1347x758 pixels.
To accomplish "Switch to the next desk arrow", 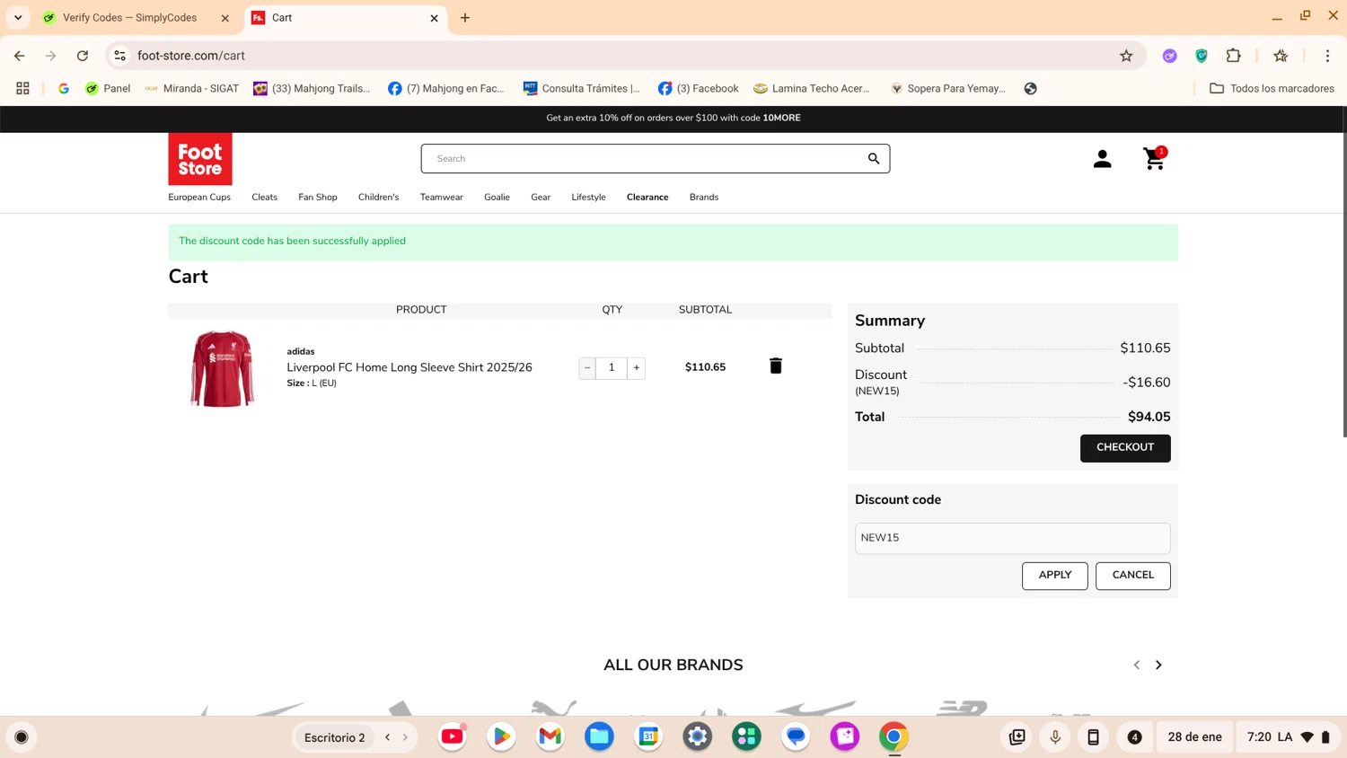I will pos(405,737).
